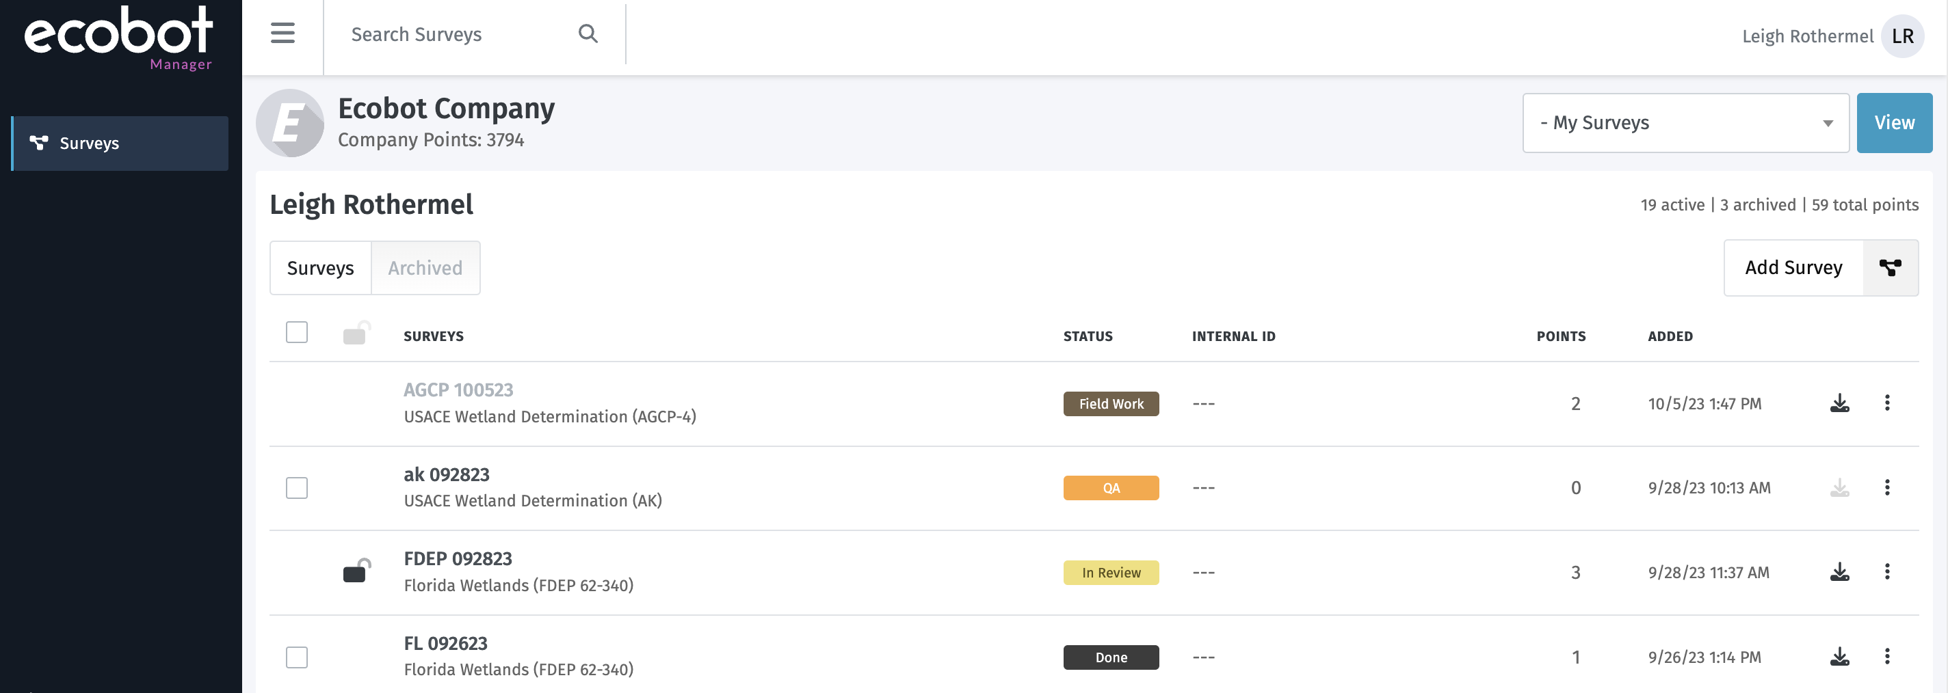1948x693 pixels.
Task: Check the ak 092823 survey checkbox
Action: tap(296, 488)
